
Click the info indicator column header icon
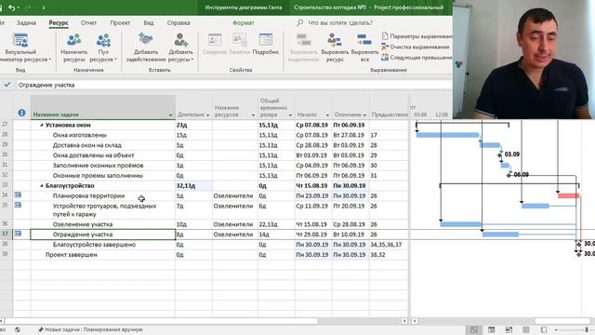coord(21,113)
